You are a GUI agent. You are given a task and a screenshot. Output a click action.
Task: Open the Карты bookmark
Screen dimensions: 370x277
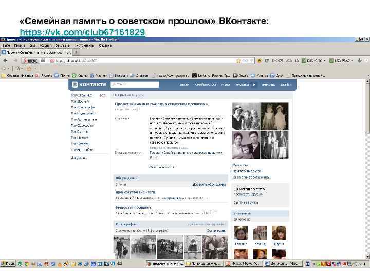(x=80, y=75)
